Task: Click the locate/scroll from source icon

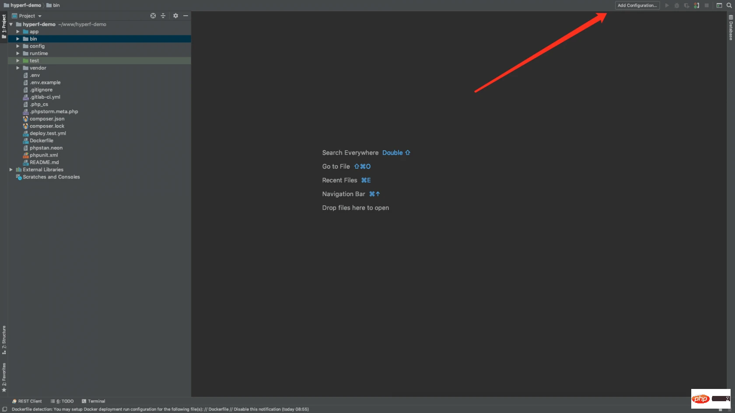Action: (x=153, y=16)
